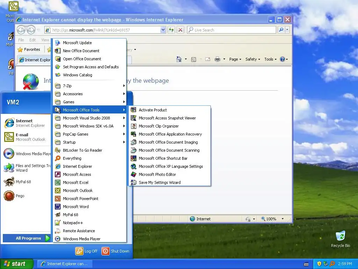The image size is (358, 269).
Task: Open Microsoft Office Shortcut Bar
Action: [x=170, y=158]
